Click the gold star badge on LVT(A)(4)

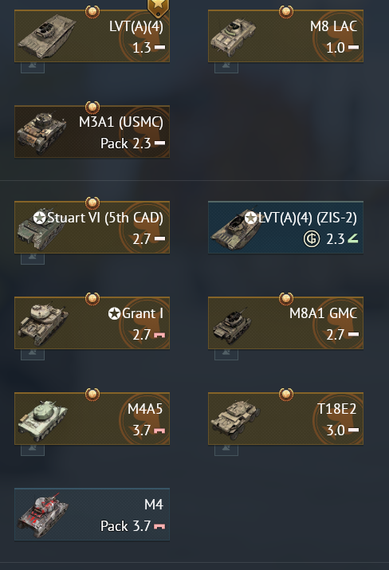158,8
